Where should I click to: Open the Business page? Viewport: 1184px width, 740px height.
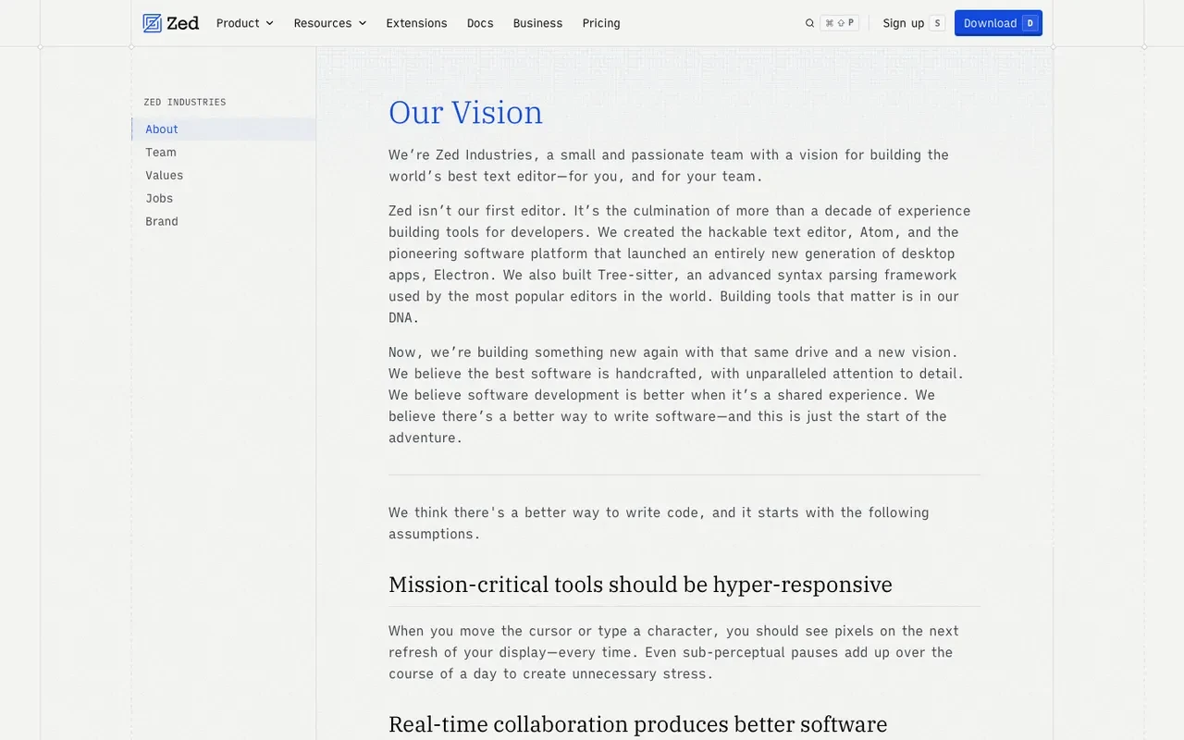[x=537, y=23]
